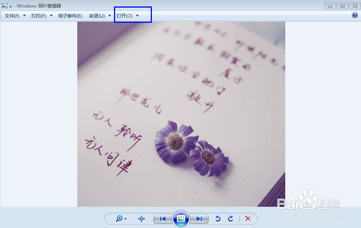
Task: Open the 文件(F) menu
Action: click(x=12, y=16)
